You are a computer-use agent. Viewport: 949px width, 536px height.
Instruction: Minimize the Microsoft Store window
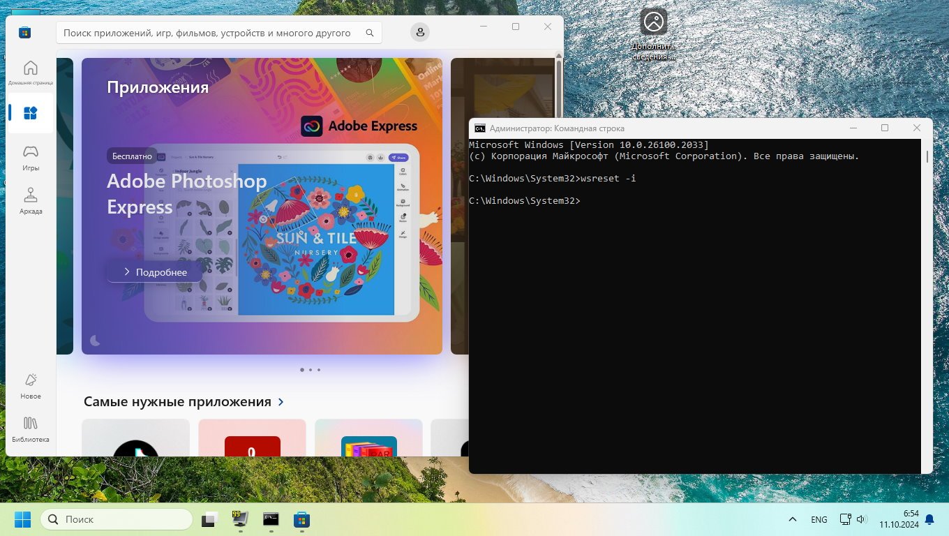coord(484,27)
